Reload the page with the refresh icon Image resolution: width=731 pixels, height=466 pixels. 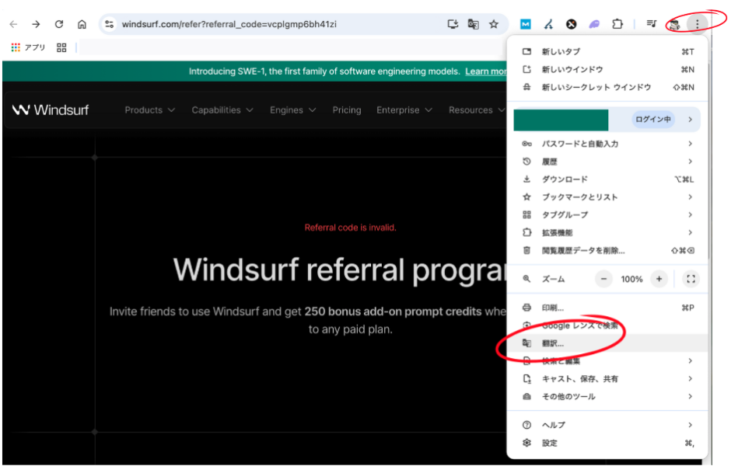[59, 24]
